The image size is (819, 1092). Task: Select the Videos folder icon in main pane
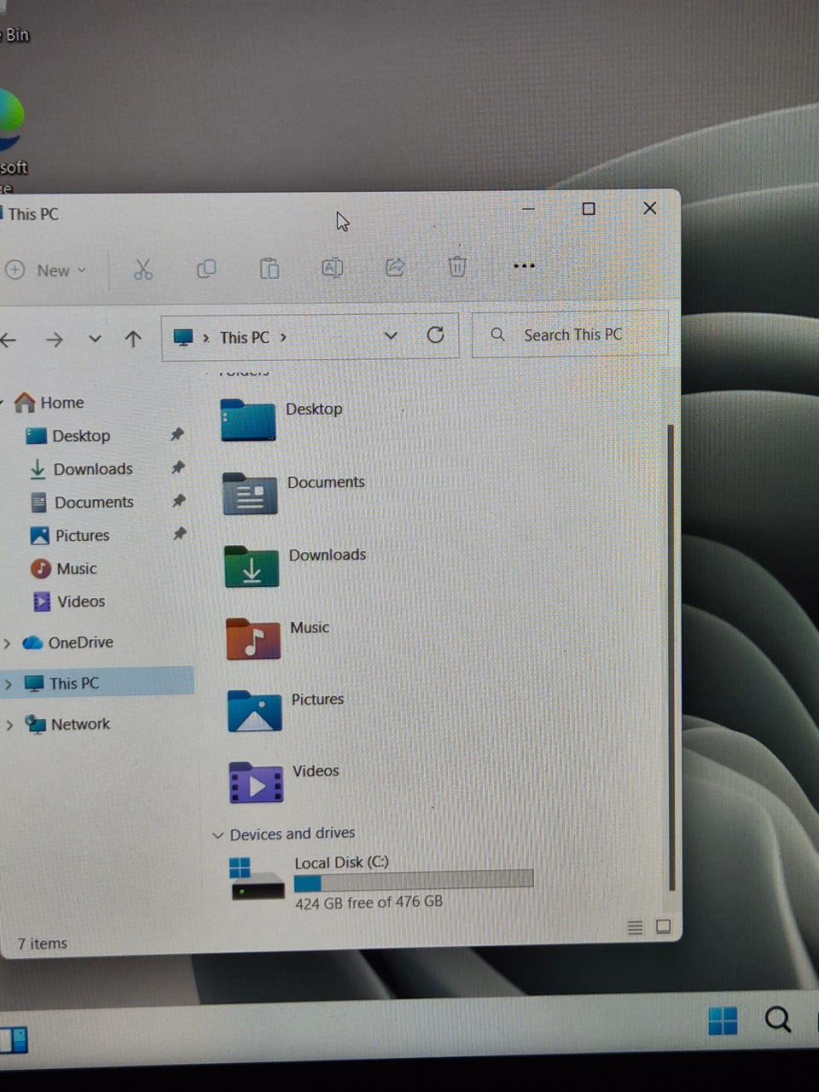pos(256,782)
